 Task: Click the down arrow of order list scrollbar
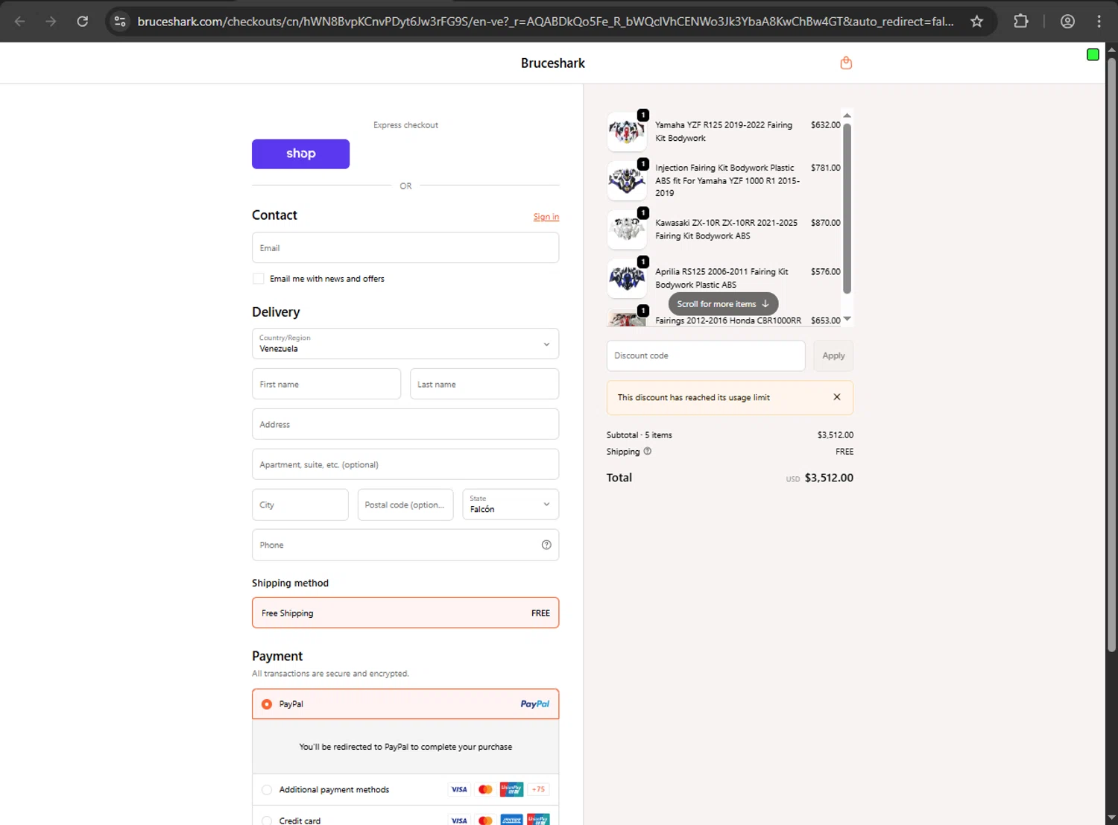[x=847, y=319]
